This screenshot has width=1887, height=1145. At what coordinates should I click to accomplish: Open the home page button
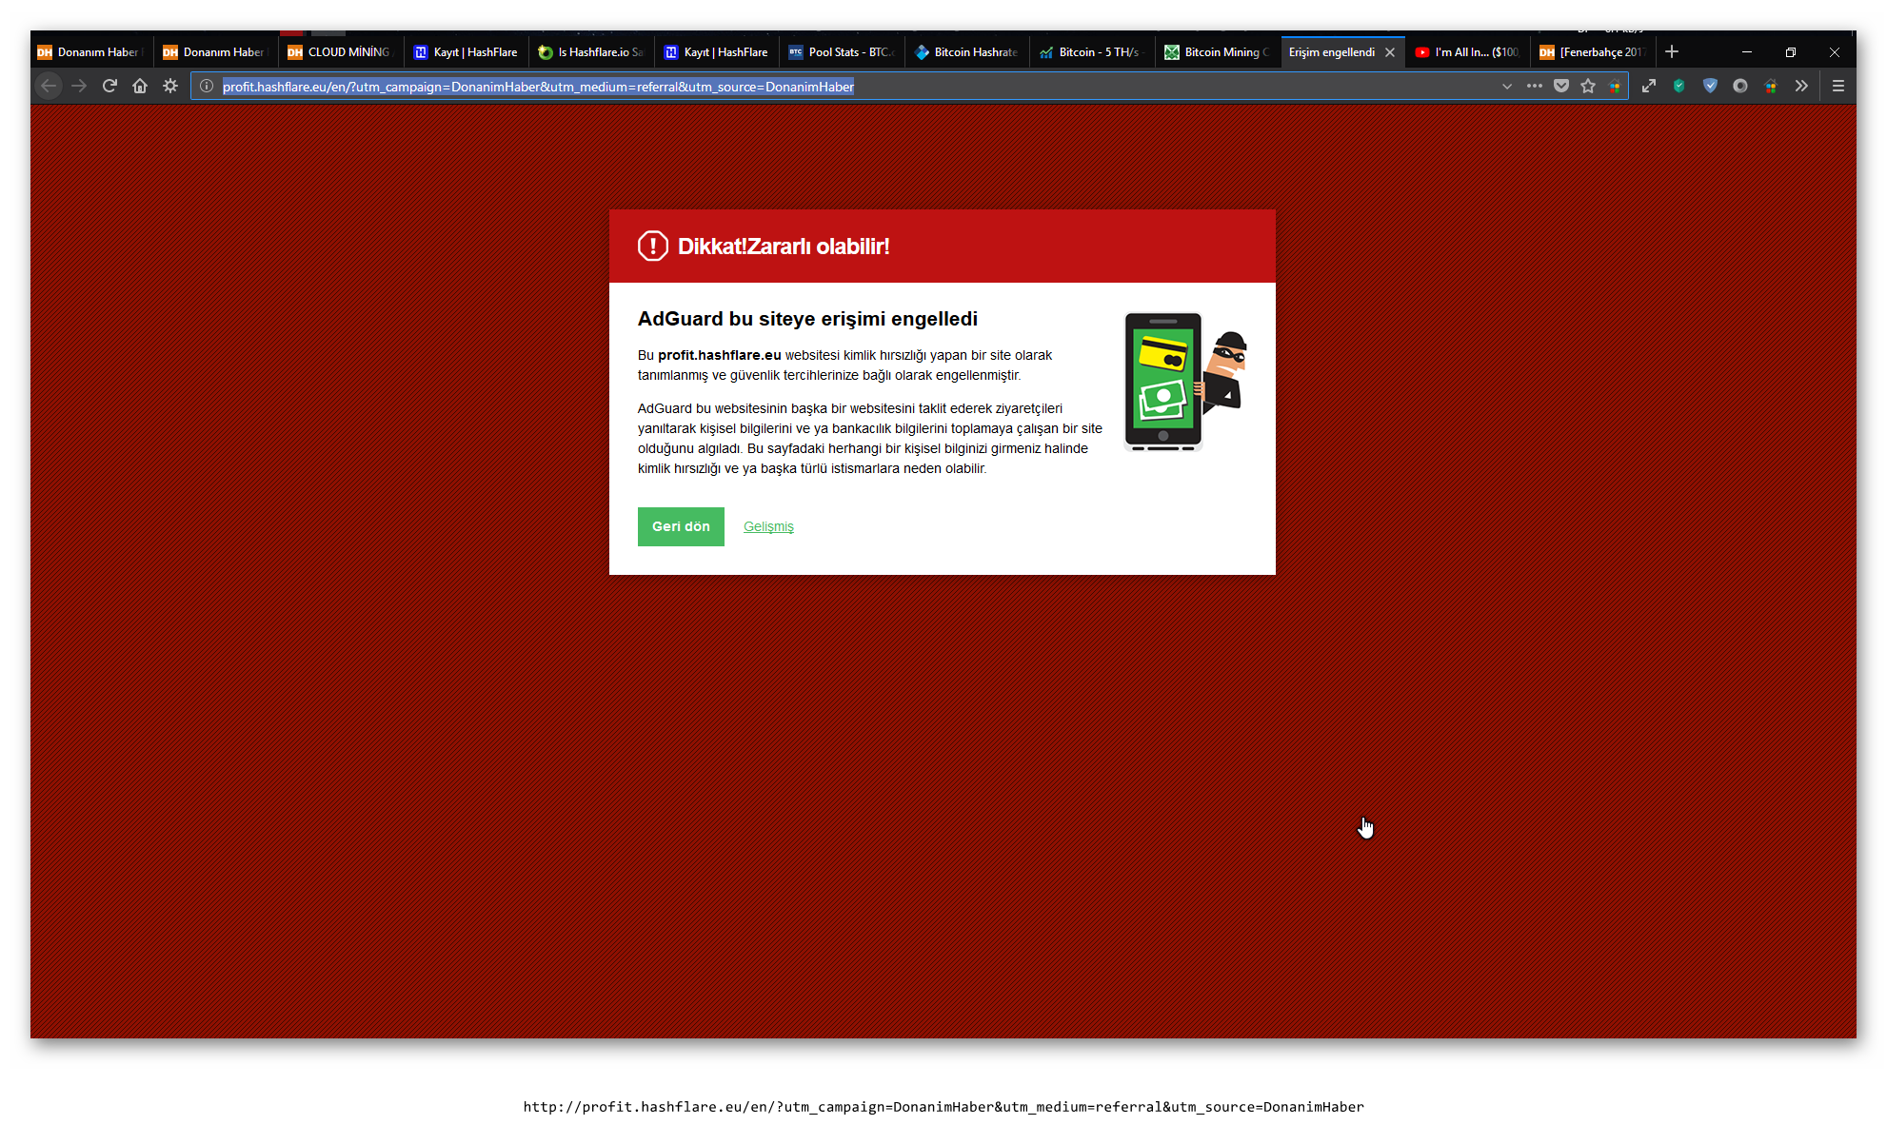click(140, 86)
